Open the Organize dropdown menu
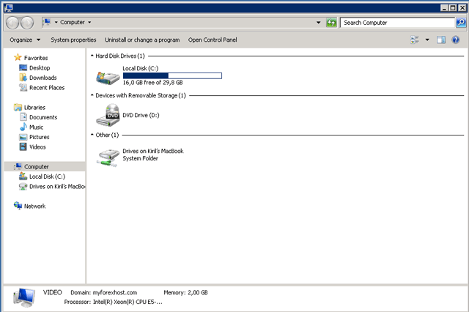 tap(25, 40)
